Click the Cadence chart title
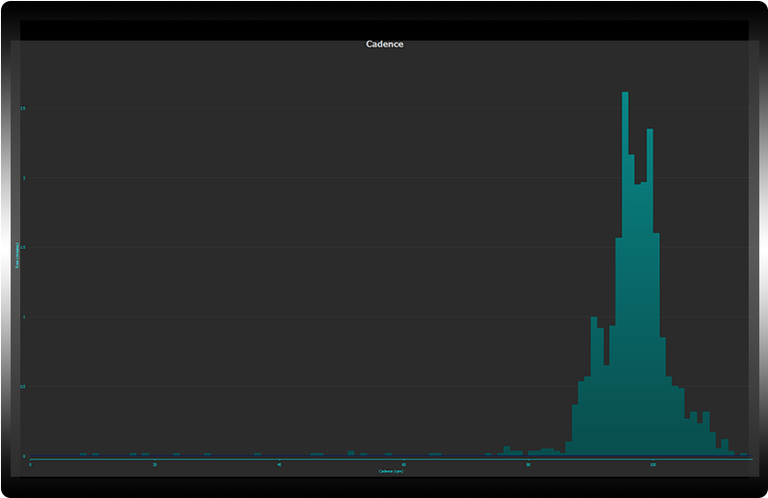The width and height of the screenshot is (768, 498). [384, 44]
